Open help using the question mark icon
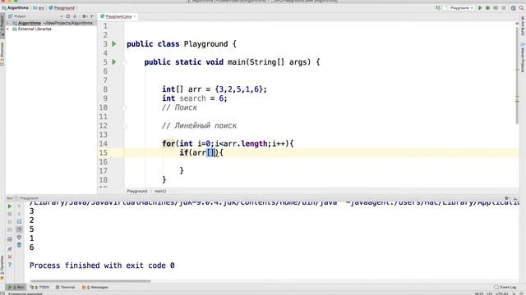The image size is (526, 295). click(x=10, y=265)
